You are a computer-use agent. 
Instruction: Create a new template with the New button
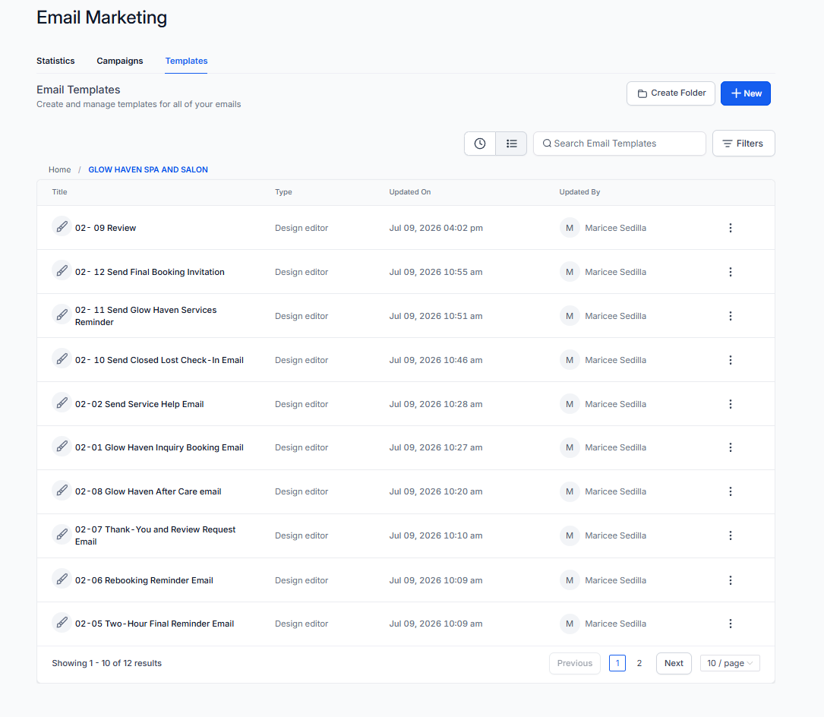(x=746, y=93)
